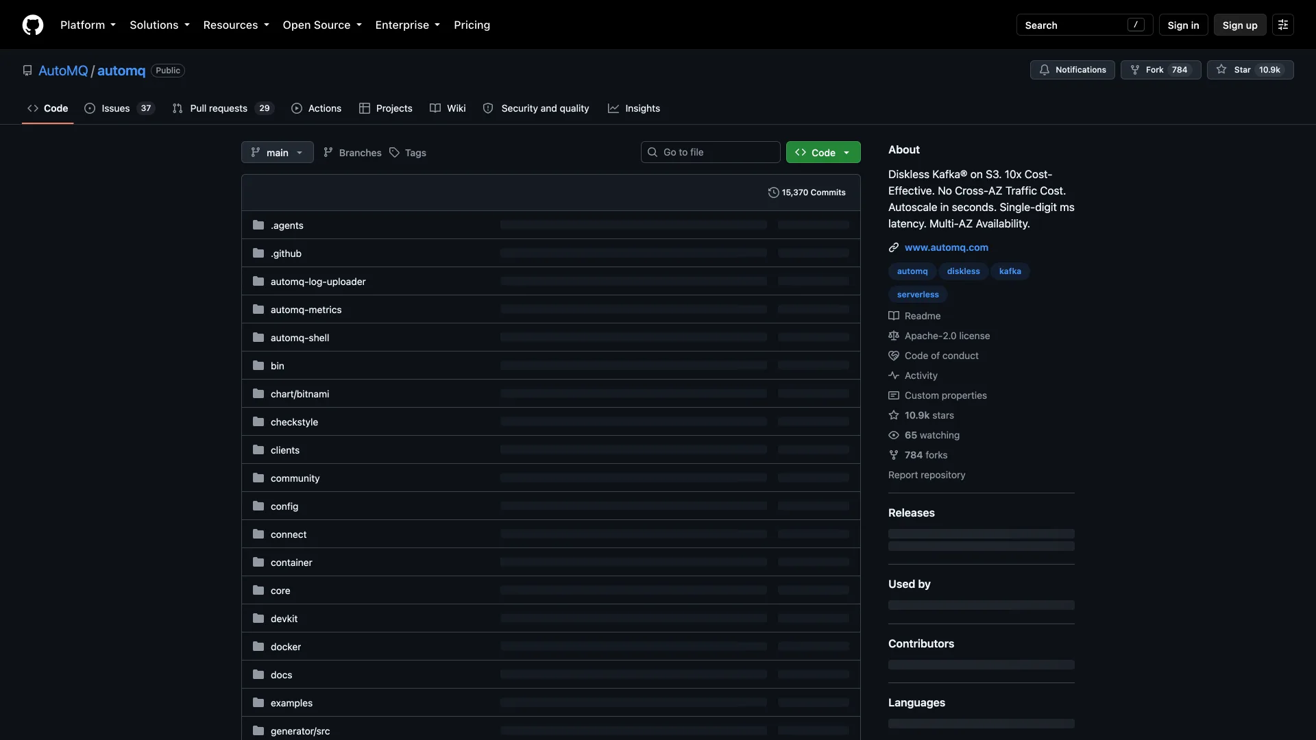Click the kafka topic tag
1316x740 pixels.
(1010, 271)
